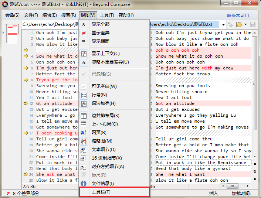The height and width of the screenshot is (198, 261).
Task: Toggle 语法加亮(H) syntax highlighting
Action: tap(84, 103)
